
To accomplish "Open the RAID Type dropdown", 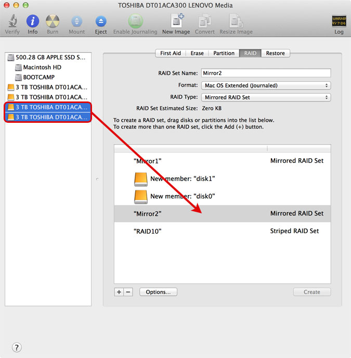I will click(266, 97).
